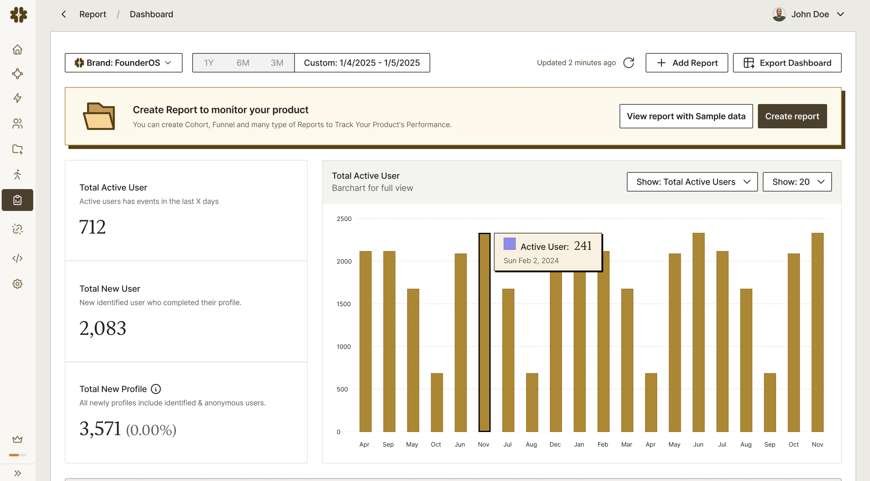Expand the Show: 20 dropdown
Screen dimensions: 870x481
pos(797,182)
